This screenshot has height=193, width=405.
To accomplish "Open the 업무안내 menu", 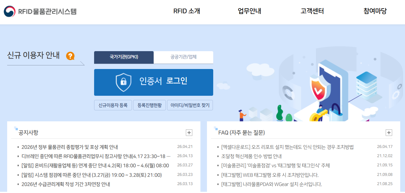I will (250, 11).
